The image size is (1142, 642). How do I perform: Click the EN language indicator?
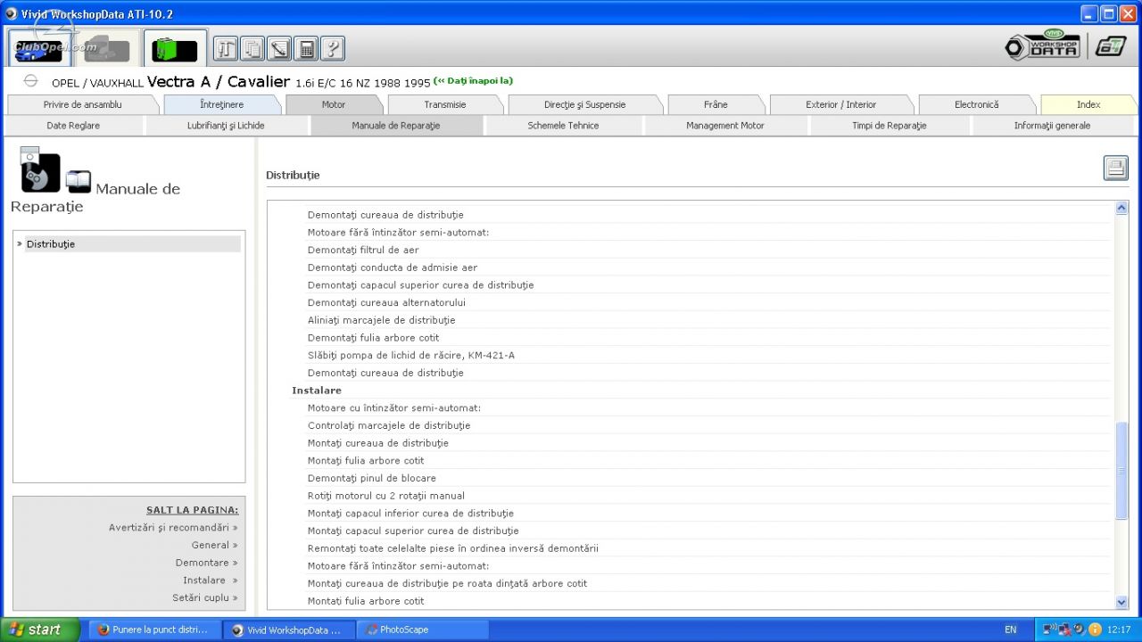1010,630
